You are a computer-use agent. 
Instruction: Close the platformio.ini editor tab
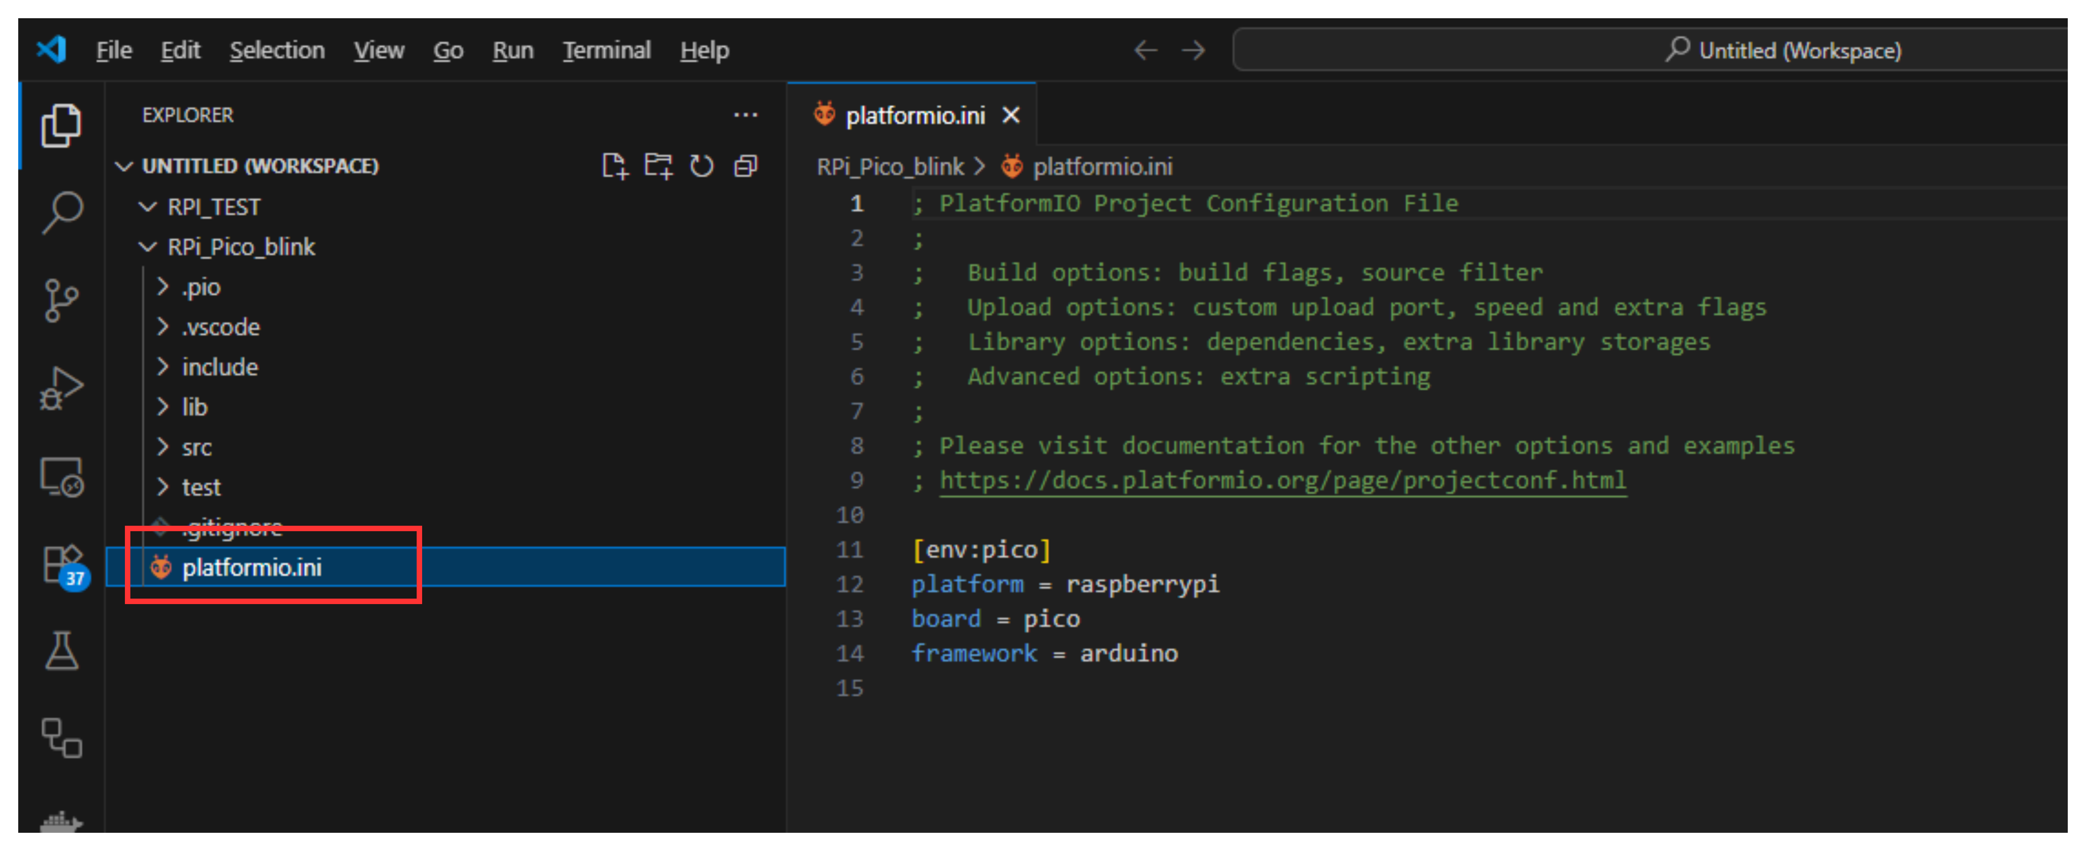tap(1011, 116)
